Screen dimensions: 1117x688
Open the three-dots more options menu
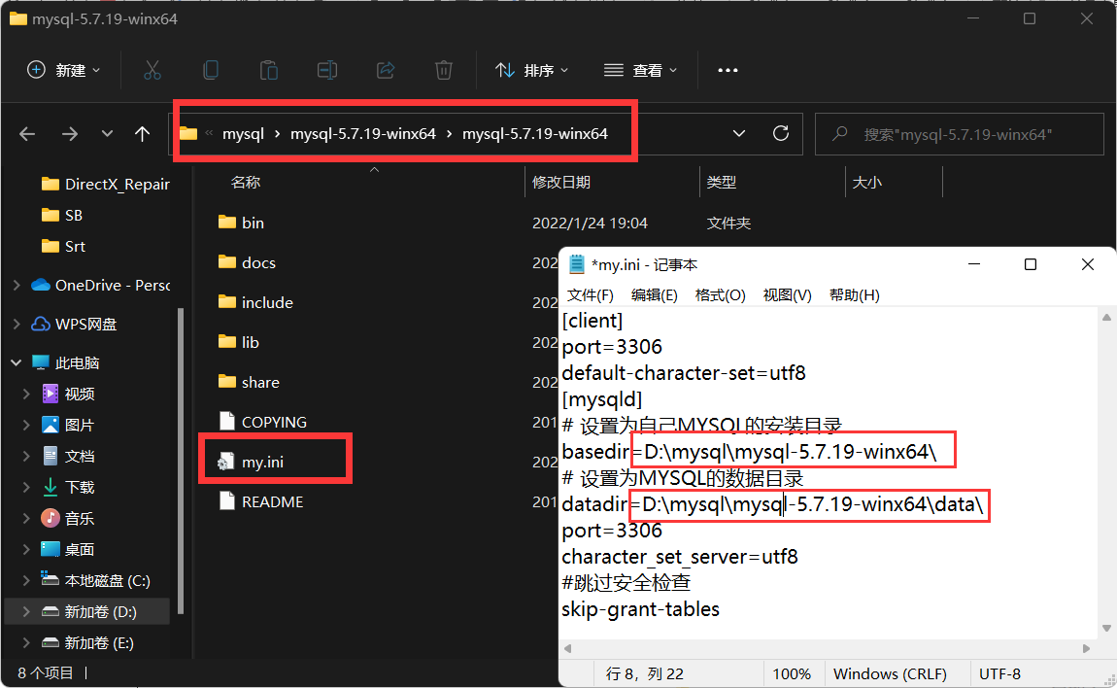click(728, 70)
